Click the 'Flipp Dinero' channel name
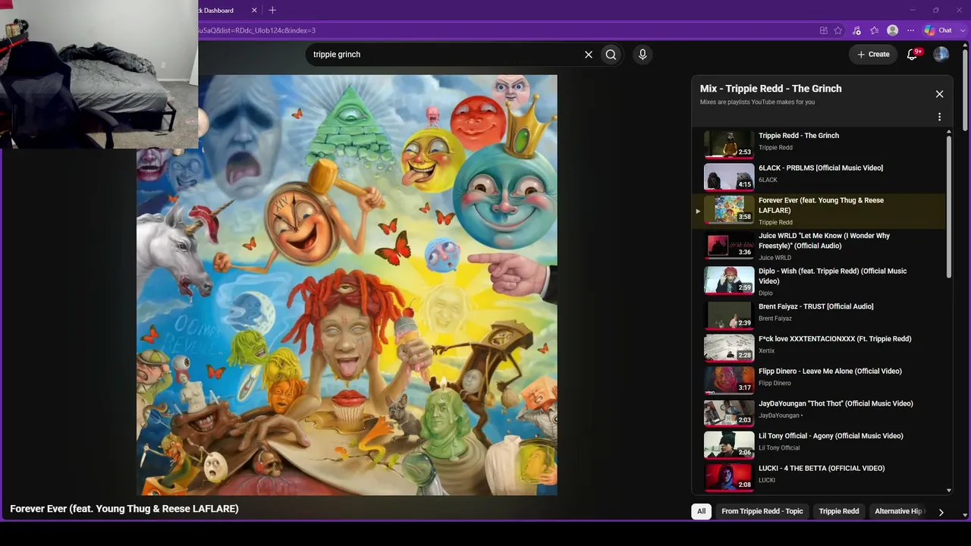The width and height of the screenshot is (971, 546). click(775, 384)
